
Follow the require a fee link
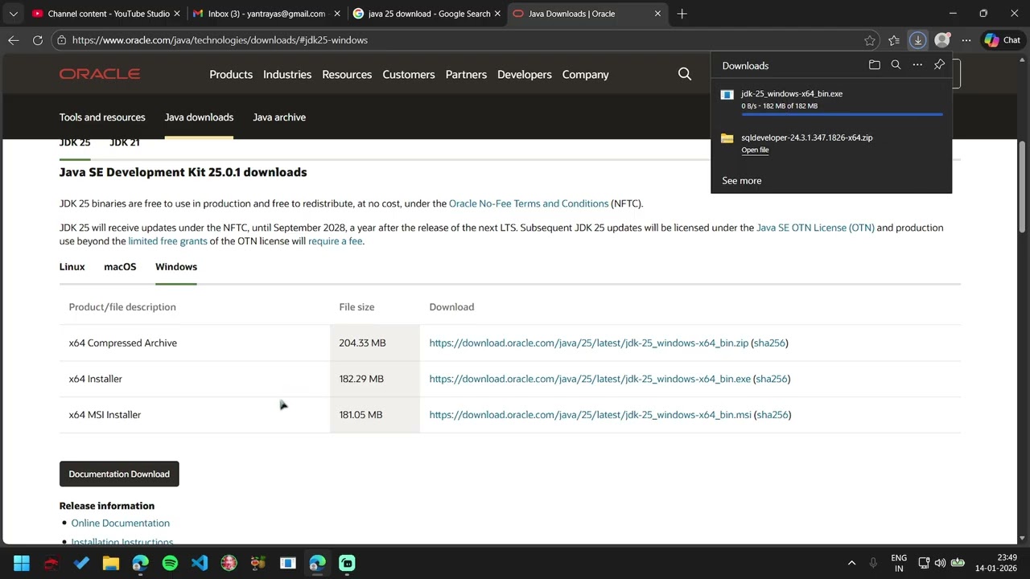pyautogui.click(x=335, y=241)
